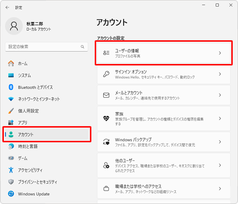The width and height of the screenshot is (238, 204).
Task: Expand ユーザーの情報 with its chevron
Action: [x=220, y=53]
